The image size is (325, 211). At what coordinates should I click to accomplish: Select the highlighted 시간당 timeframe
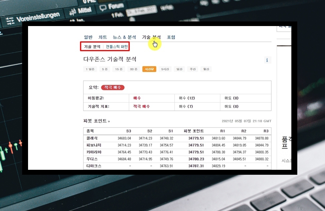(x=149, y=69)
